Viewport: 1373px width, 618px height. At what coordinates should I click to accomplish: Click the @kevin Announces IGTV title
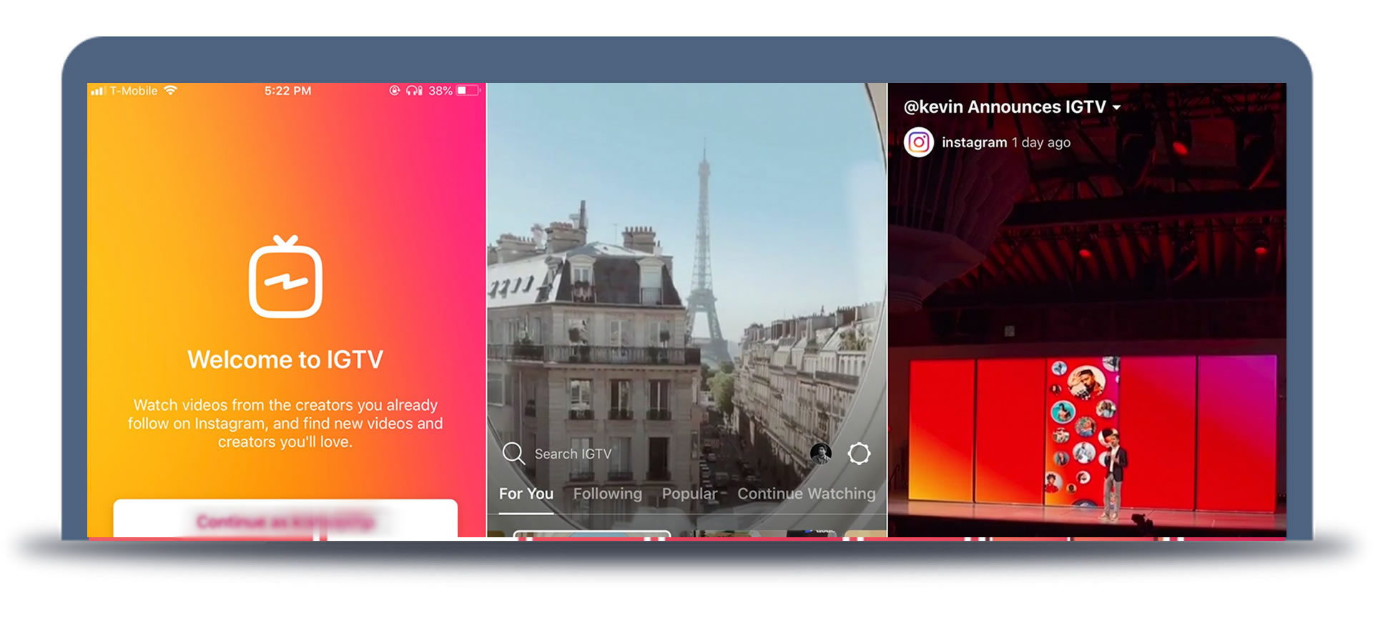pyautogui.click(x=1004, y=107)
